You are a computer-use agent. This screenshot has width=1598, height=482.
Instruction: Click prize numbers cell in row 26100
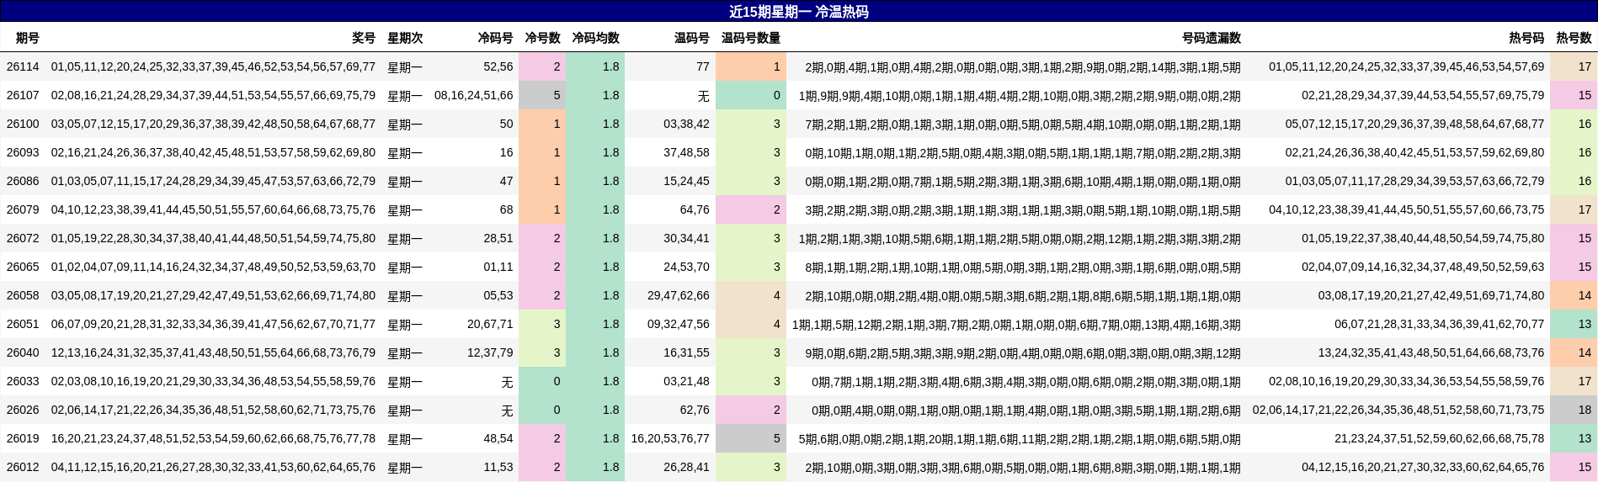pyautogui.click(x=213, y=124)
